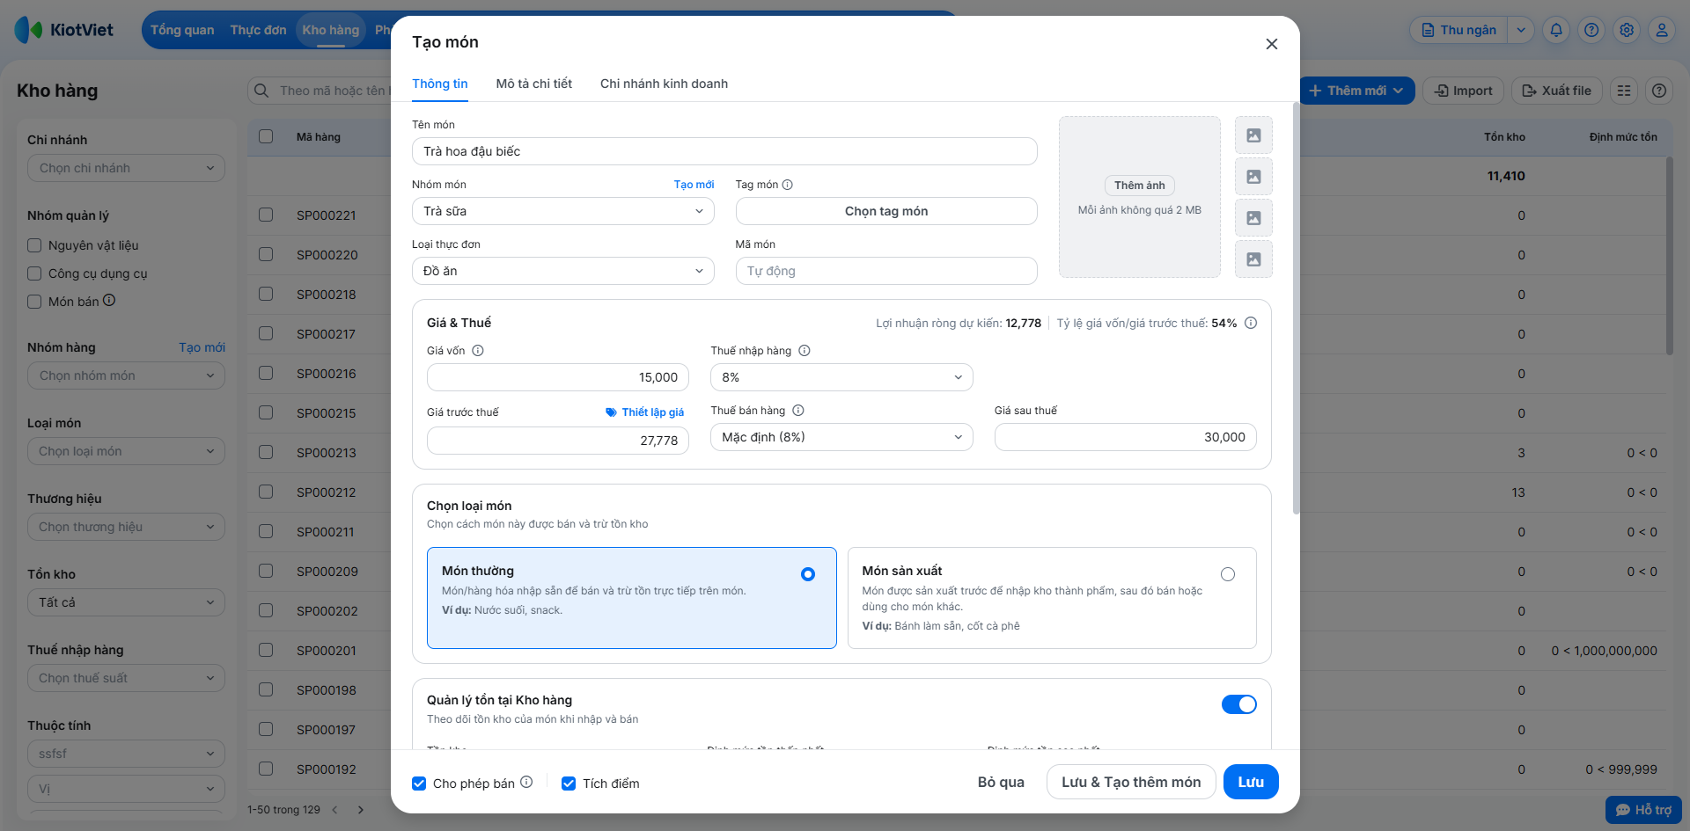Click the Lưu & Tạo thêm món button
Viewport: 1690px width, 831px height.
pyautogui.click(x=1130, y=782)
